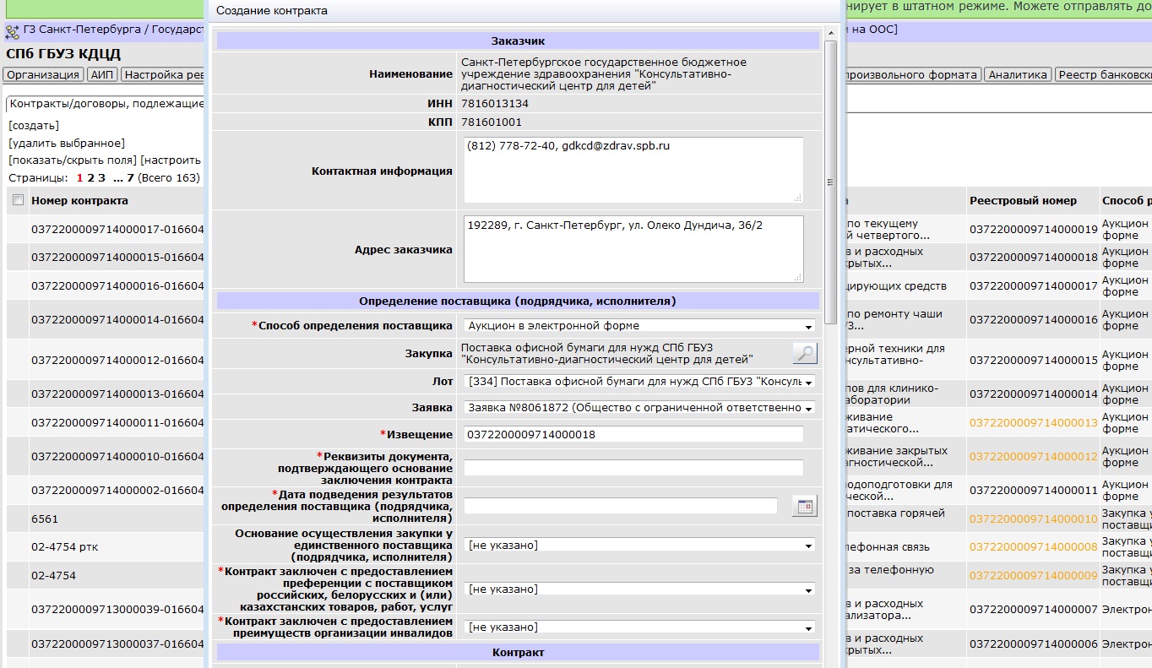Image resolution: width=1152 pixels, height=668 pixels.
Task: Click the ИНН value 7816013134
Action: (495, 104)
